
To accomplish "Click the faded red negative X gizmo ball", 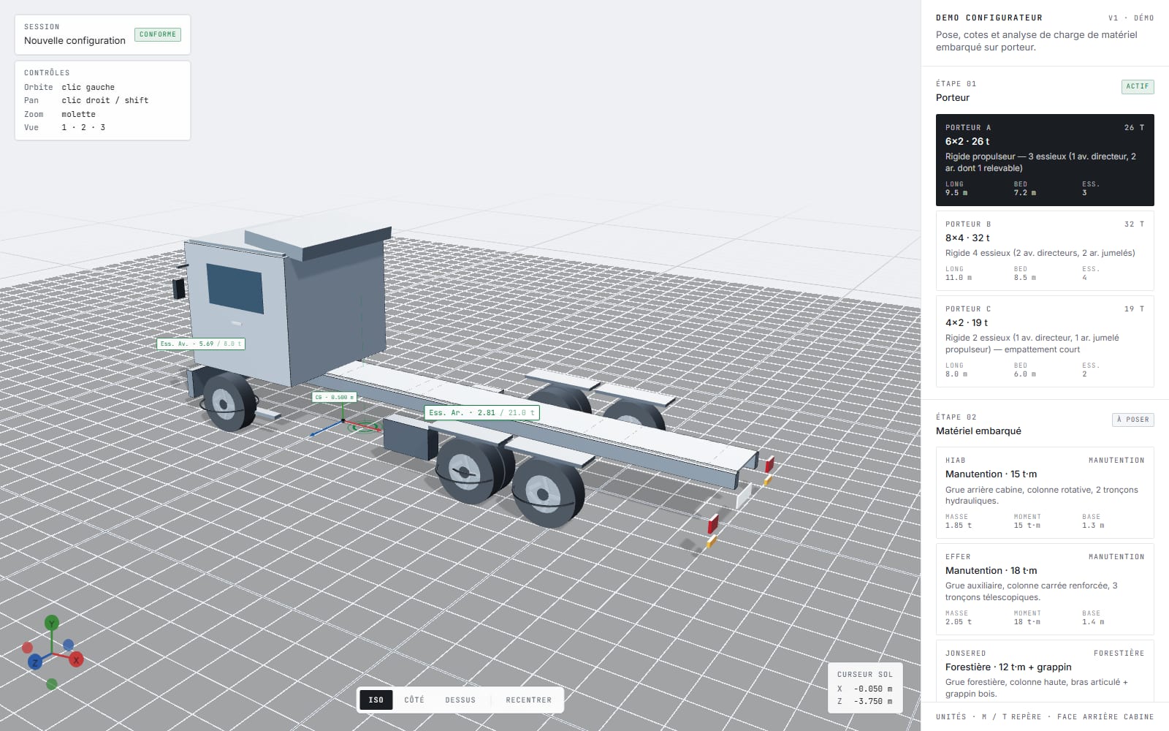I will (28, 648).
